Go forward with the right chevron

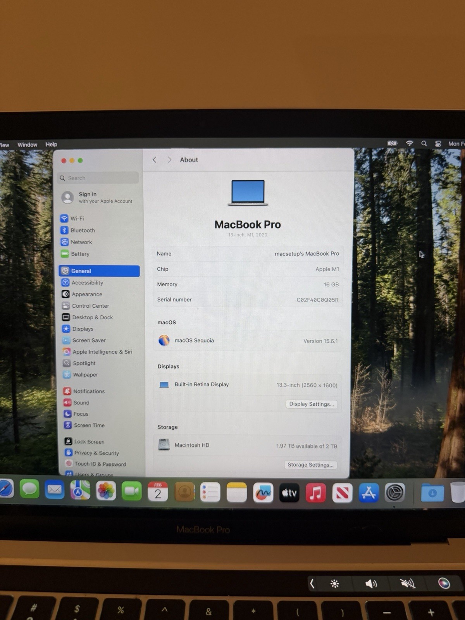(x=169, y=160)
